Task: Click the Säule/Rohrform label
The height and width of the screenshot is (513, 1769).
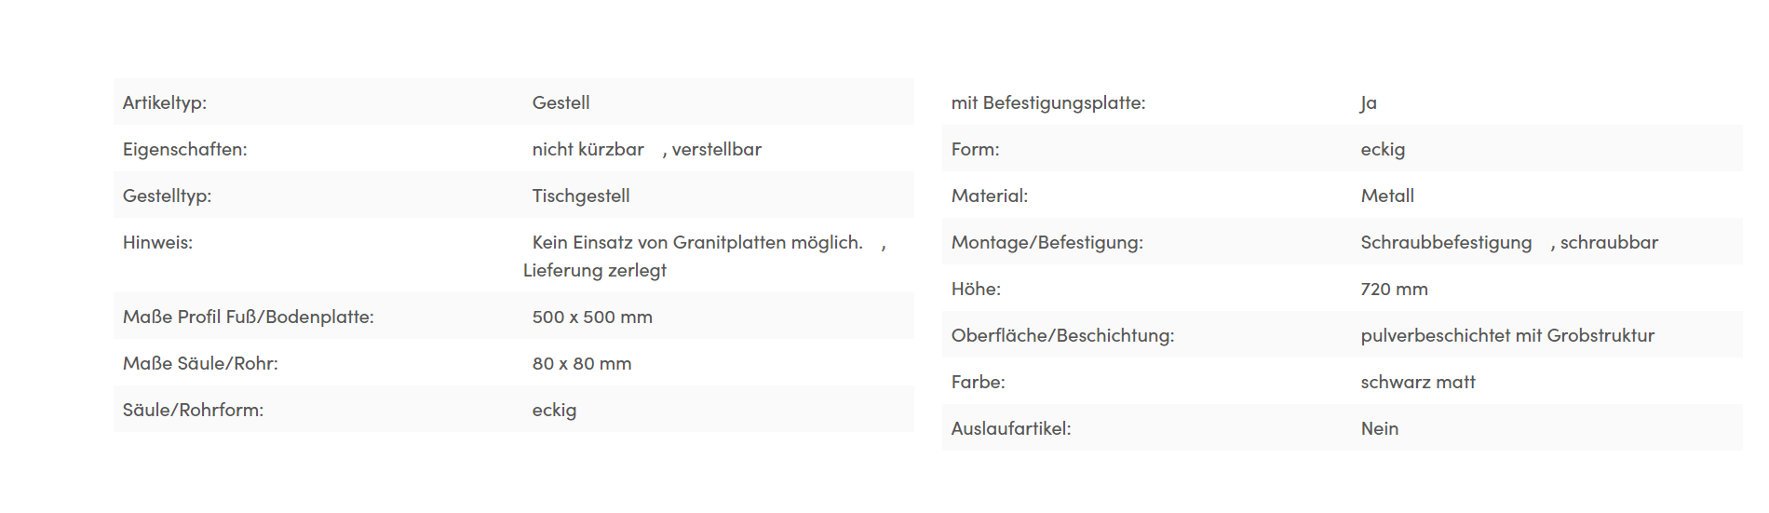Action: (x=194, y=410)
